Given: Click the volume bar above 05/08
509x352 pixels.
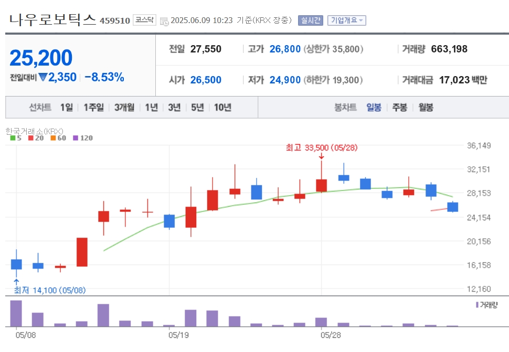Looking at the screenshot, I should (x=16, y=313).
